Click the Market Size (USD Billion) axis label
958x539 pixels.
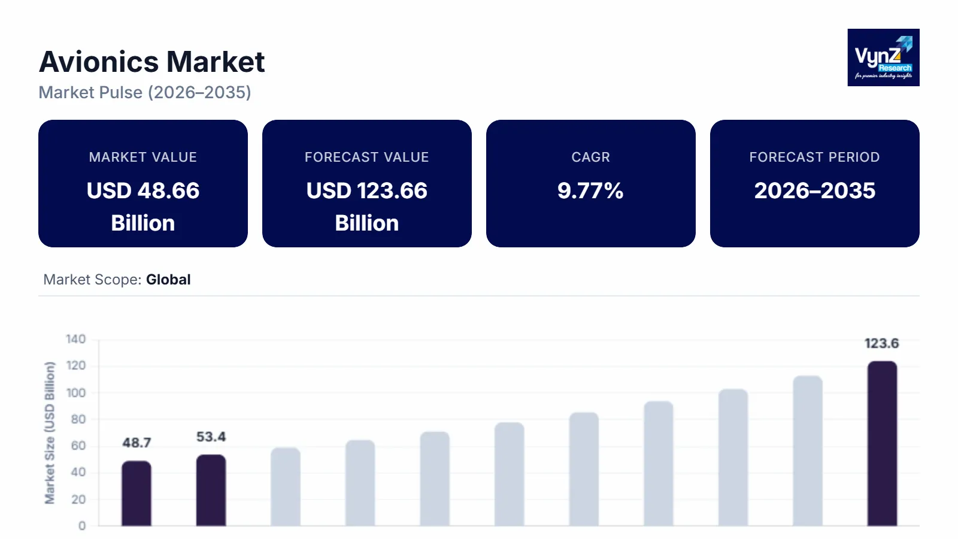coord(50,432)
